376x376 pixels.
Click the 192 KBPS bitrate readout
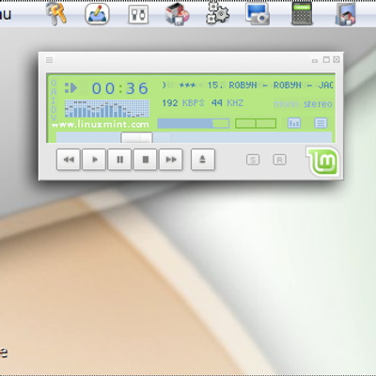pos(183,102)
